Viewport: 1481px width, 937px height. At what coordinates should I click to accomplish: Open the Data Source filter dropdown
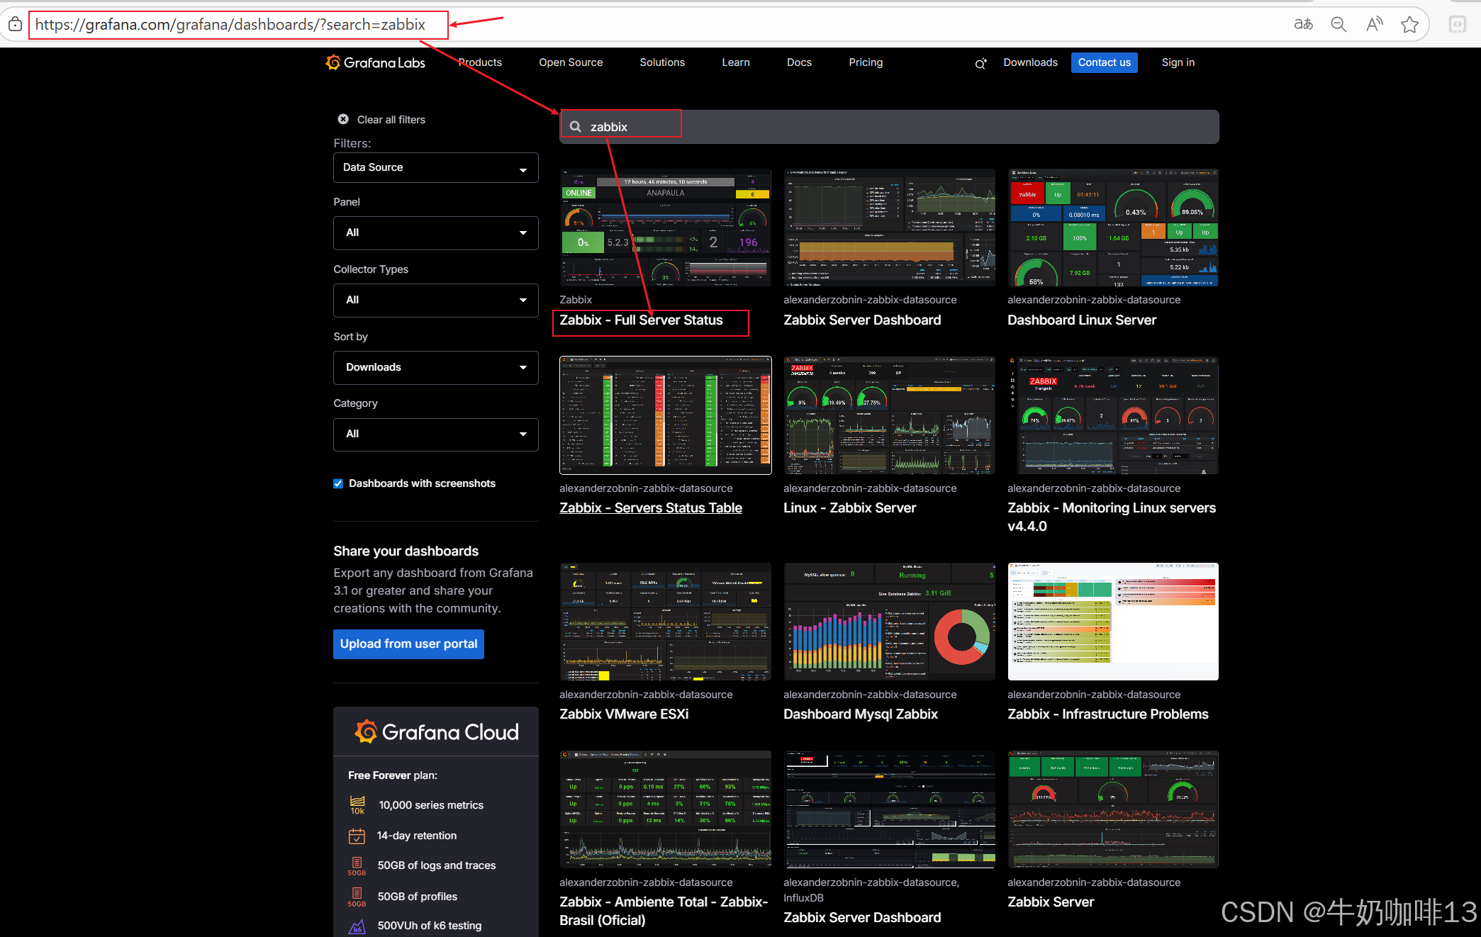click(x=435, y=168)
